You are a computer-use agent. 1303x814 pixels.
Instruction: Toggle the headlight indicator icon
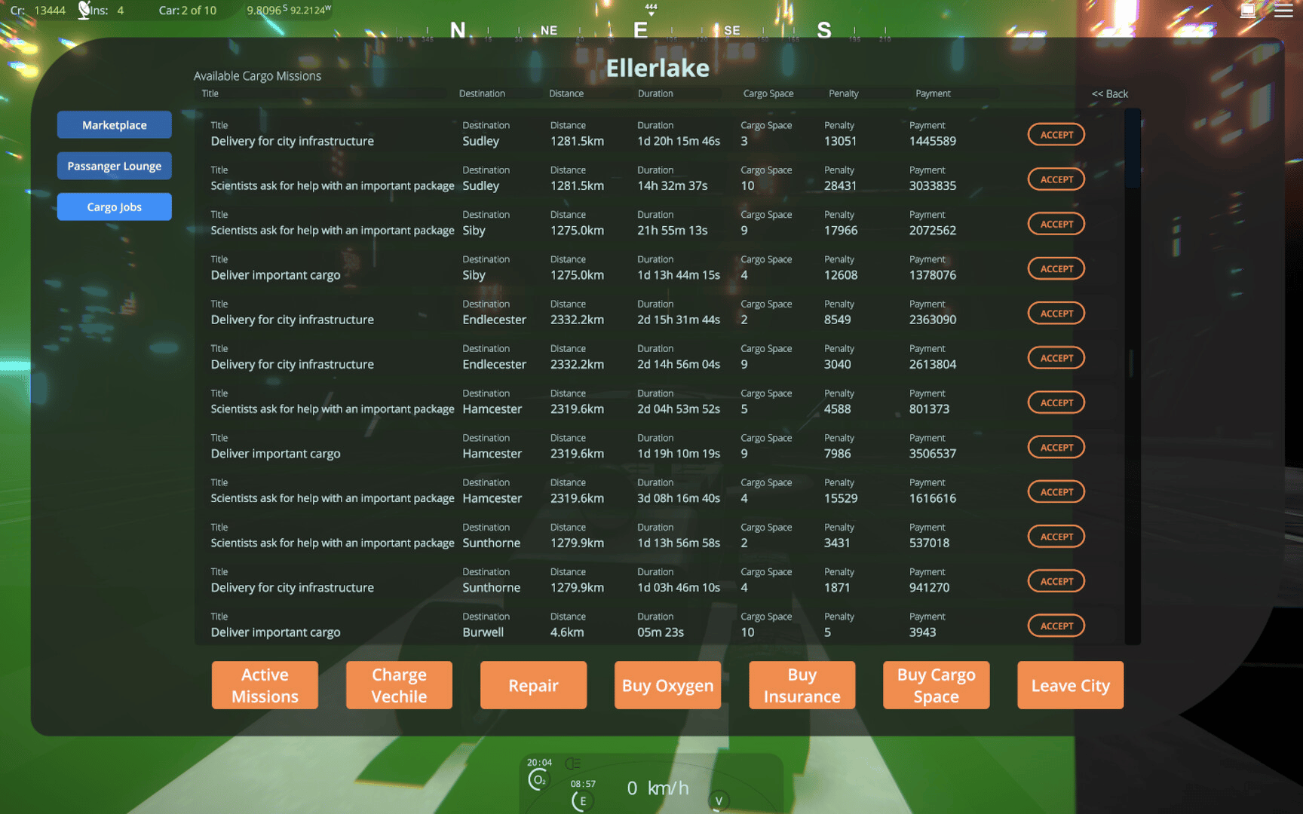pos(573,764)
